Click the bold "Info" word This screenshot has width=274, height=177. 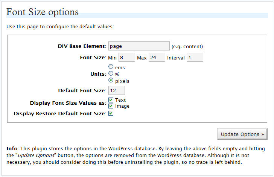tap(12, 149)
